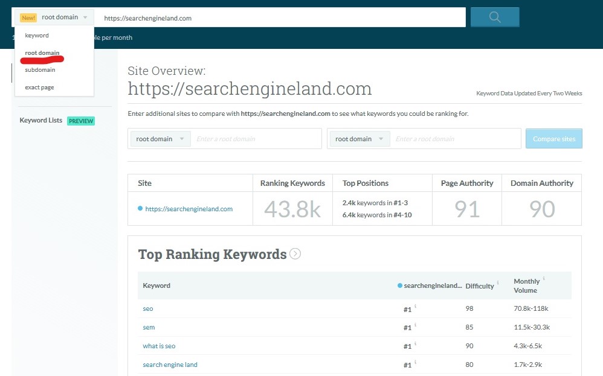Open the https://searchengineland.com site link
Image resolution: width=603 pixels, height=376 pixels.
189,209
